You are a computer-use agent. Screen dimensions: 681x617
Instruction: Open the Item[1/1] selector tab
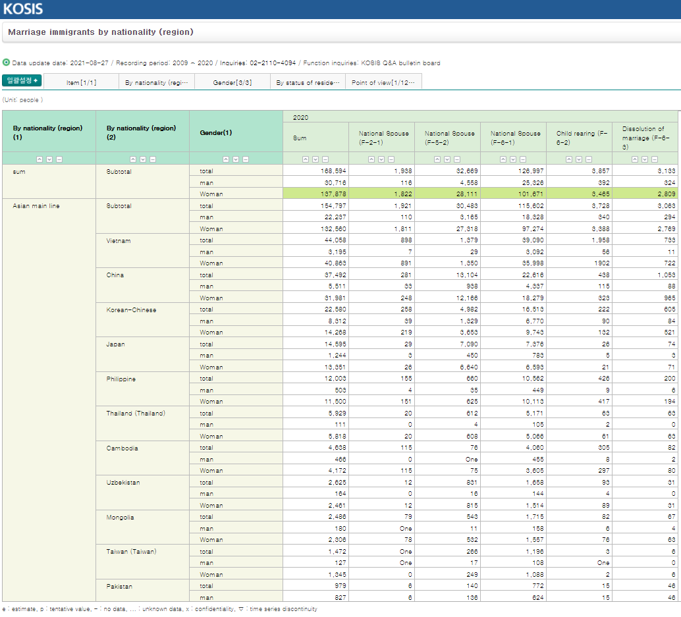click(x=82, y=83)
